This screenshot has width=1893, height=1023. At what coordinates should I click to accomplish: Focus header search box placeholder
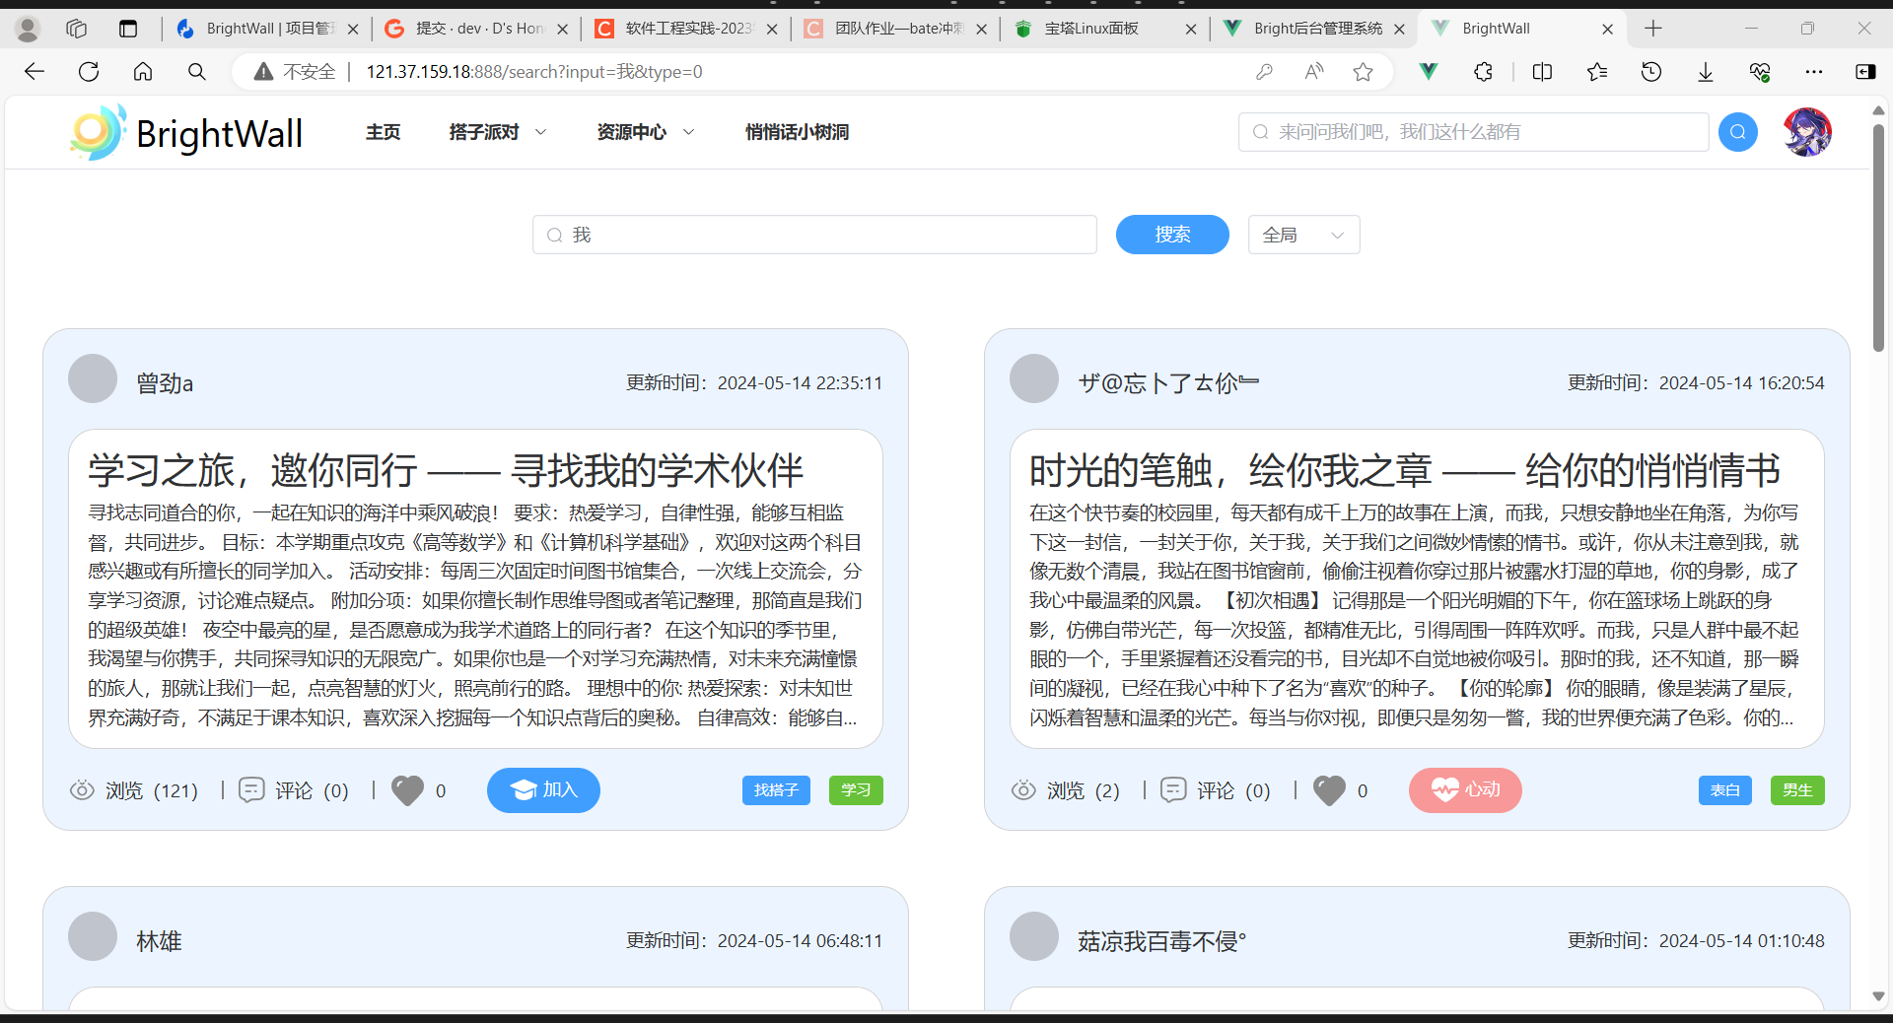(x=1473, y=132)
